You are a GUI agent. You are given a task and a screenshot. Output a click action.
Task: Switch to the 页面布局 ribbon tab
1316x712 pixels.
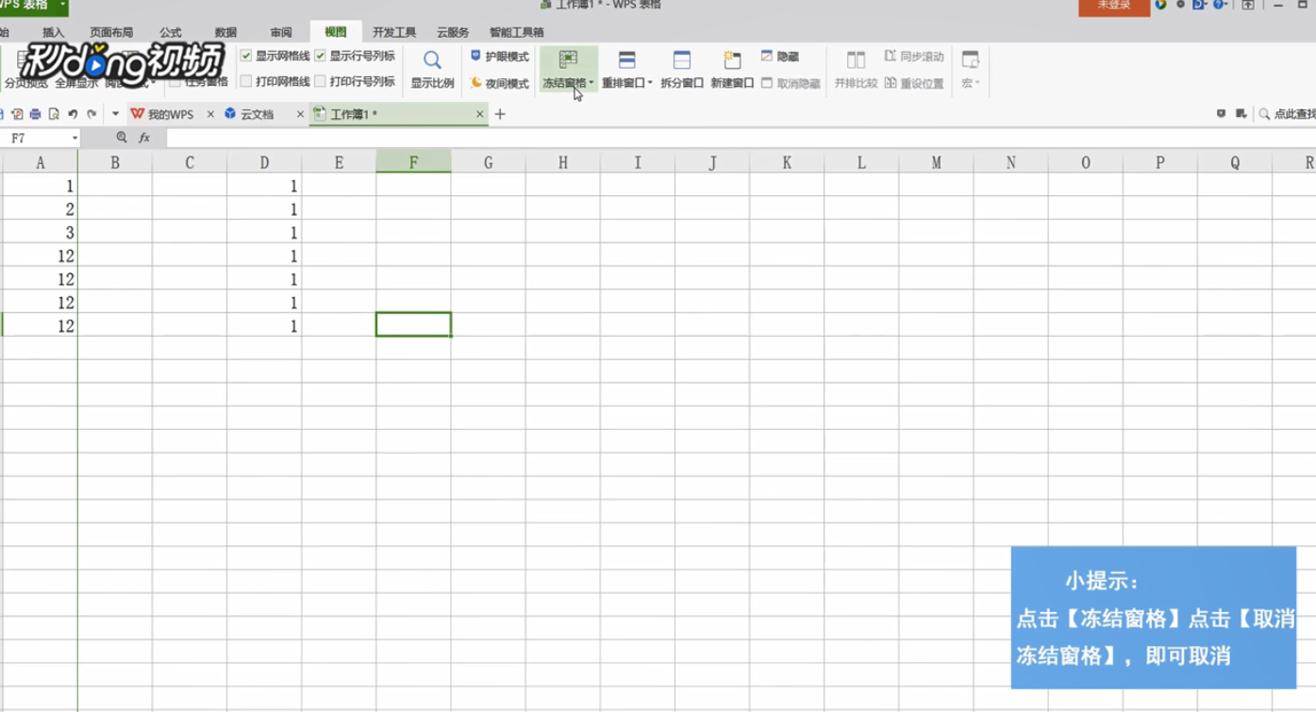point(111,32)
